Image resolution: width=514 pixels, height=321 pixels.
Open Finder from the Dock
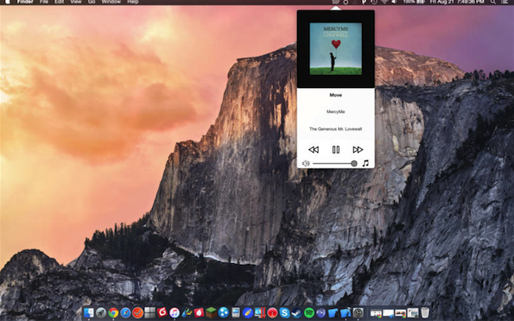(88, 313)
